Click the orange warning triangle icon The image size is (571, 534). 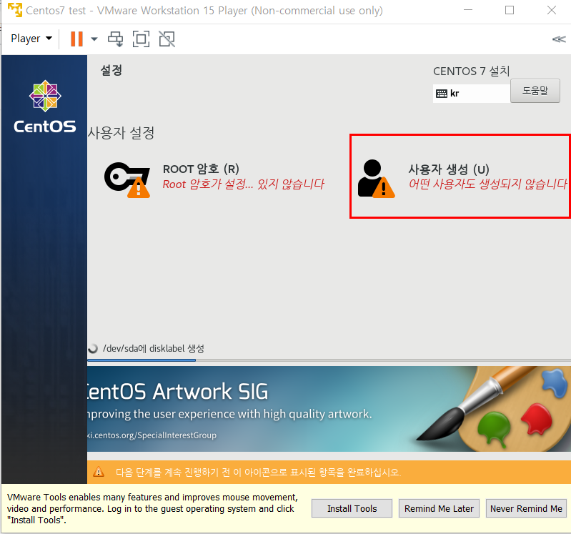click(x=99, y=472)
